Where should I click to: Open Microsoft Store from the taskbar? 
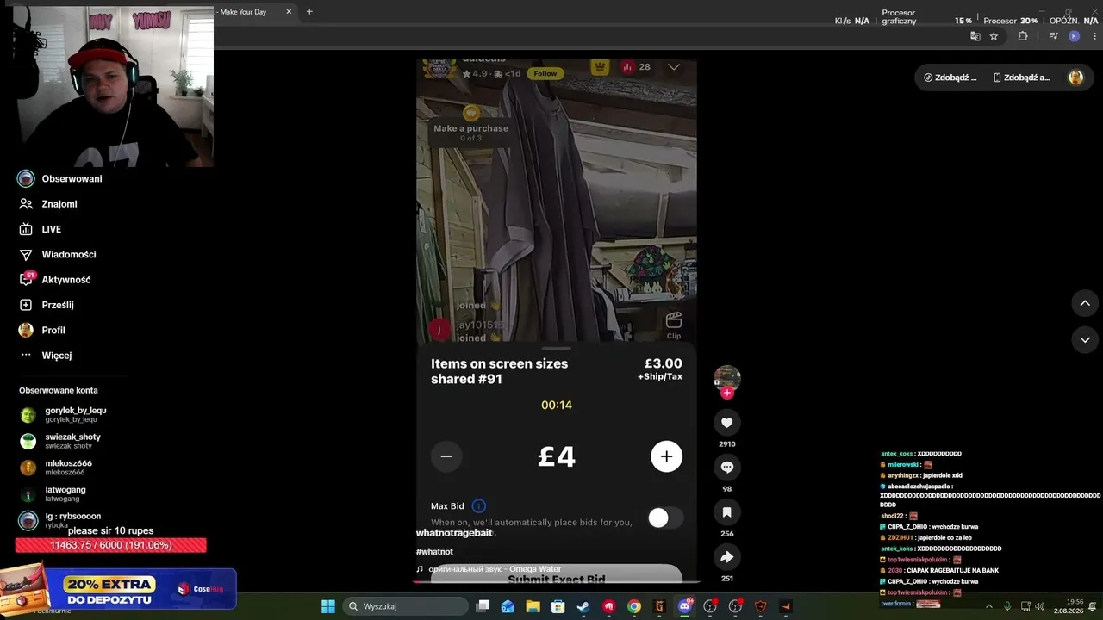point(558,606)
